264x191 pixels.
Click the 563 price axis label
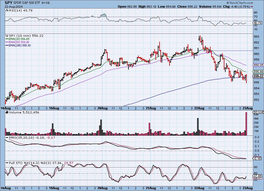[x=256, y=37]
